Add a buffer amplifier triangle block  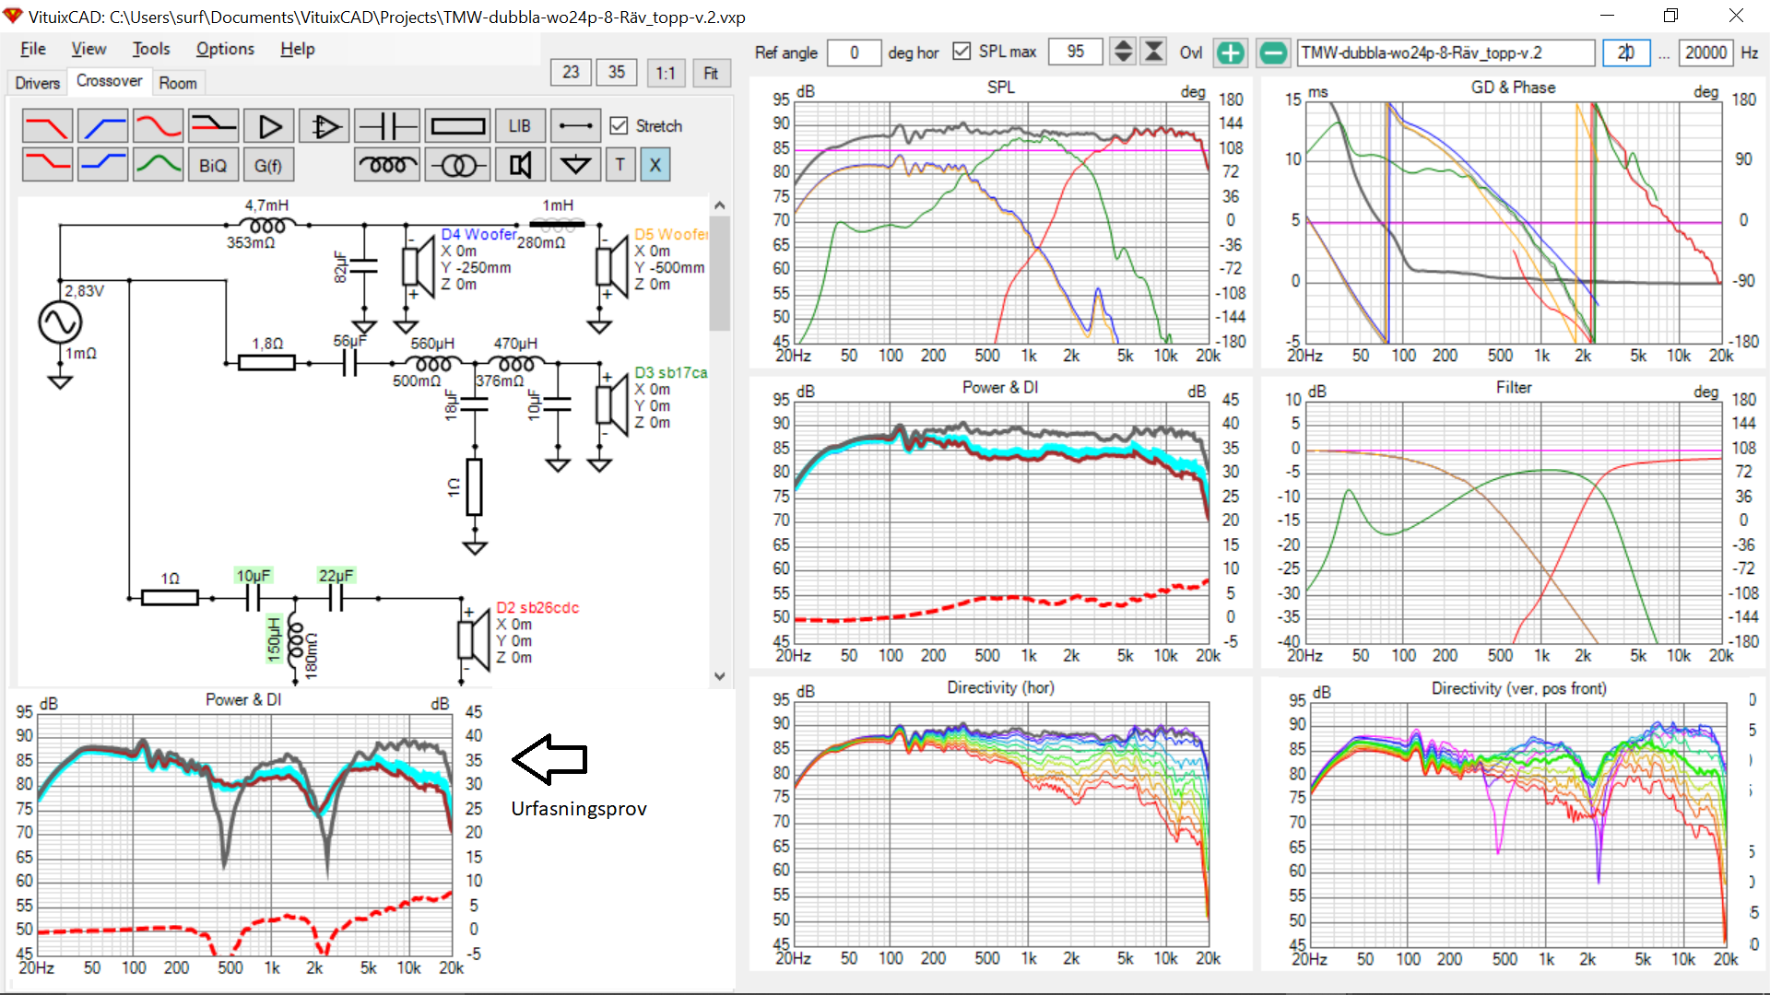coord(269,126)
